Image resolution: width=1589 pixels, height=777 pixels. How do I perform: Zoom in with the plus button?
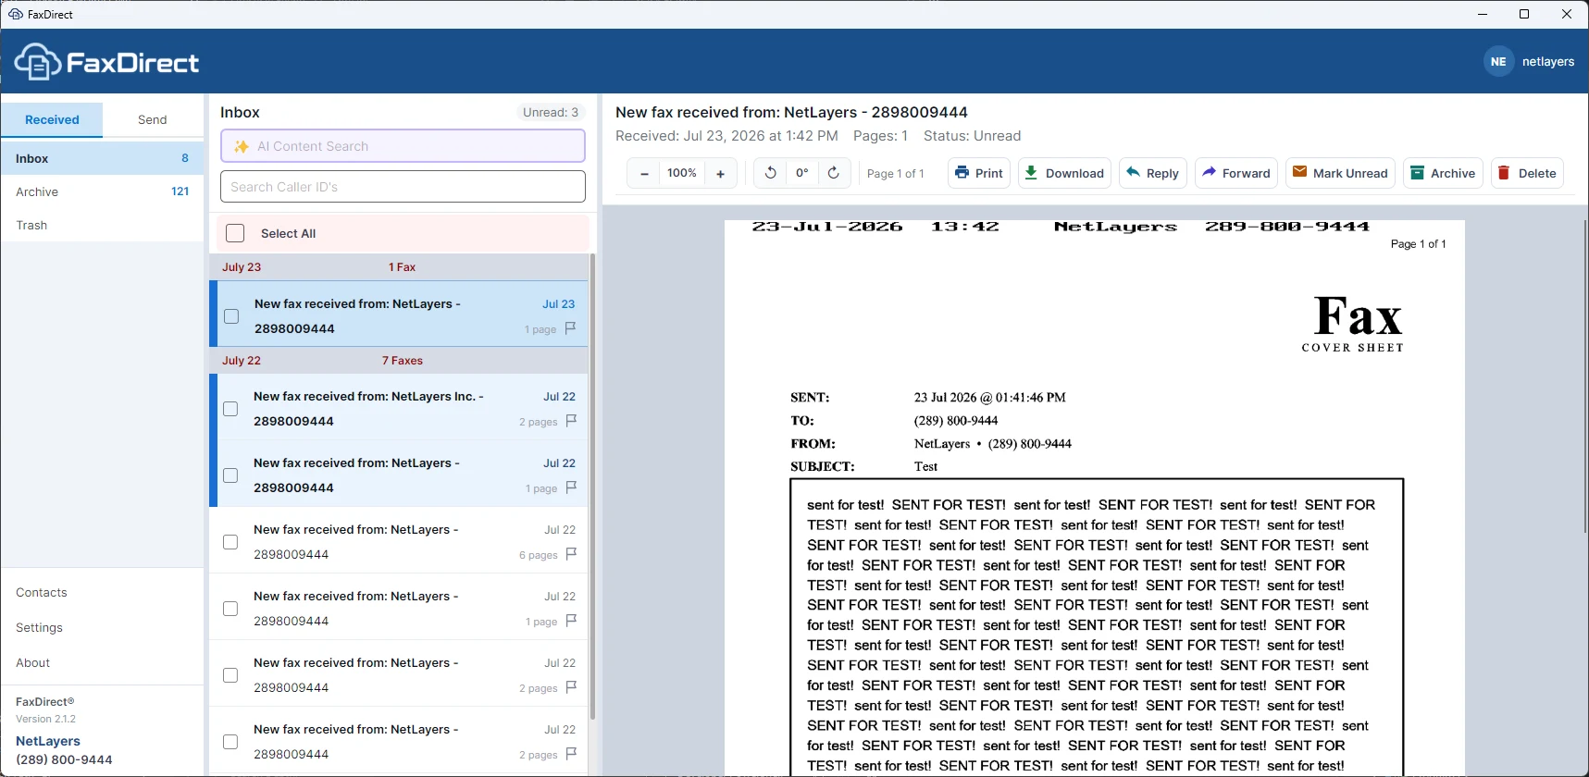tap(720, 173)
